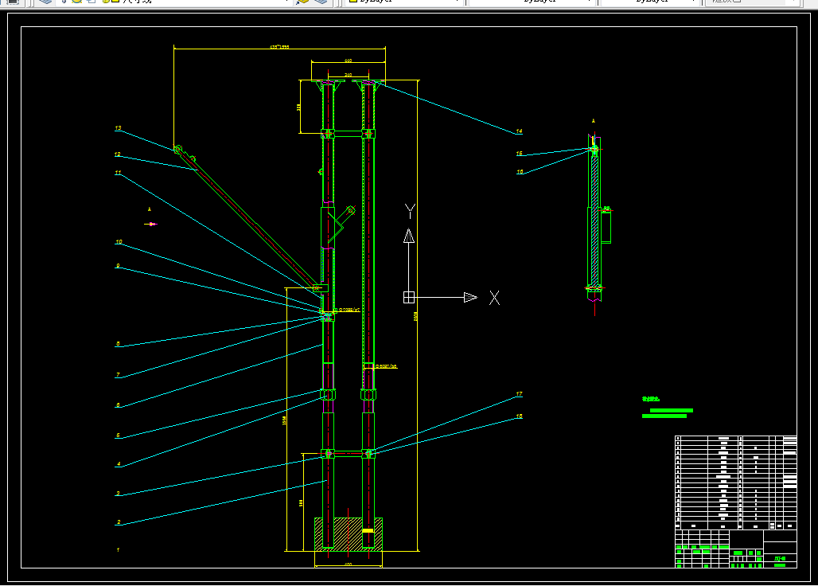818x586 pixels.
Task: Click the parts list table
Action: pyautogui.click(x=736, y=482)
